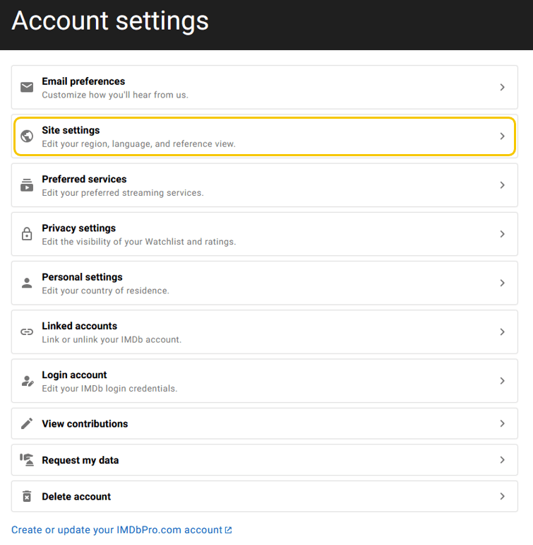Screen dimensions: 533x545
Task: Click the chevron on the Preferred services row
Action: [x=502, y=185]
